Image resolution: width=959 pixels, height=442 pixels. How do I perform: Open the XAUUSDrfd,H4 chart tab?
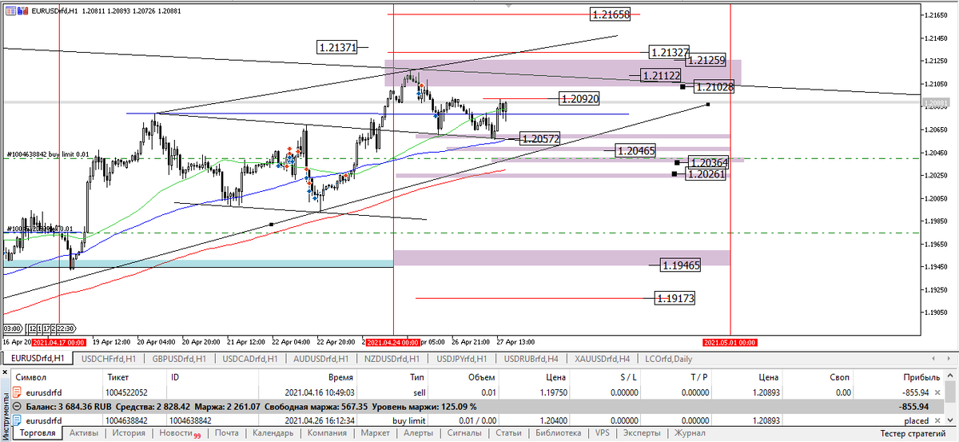603,359
